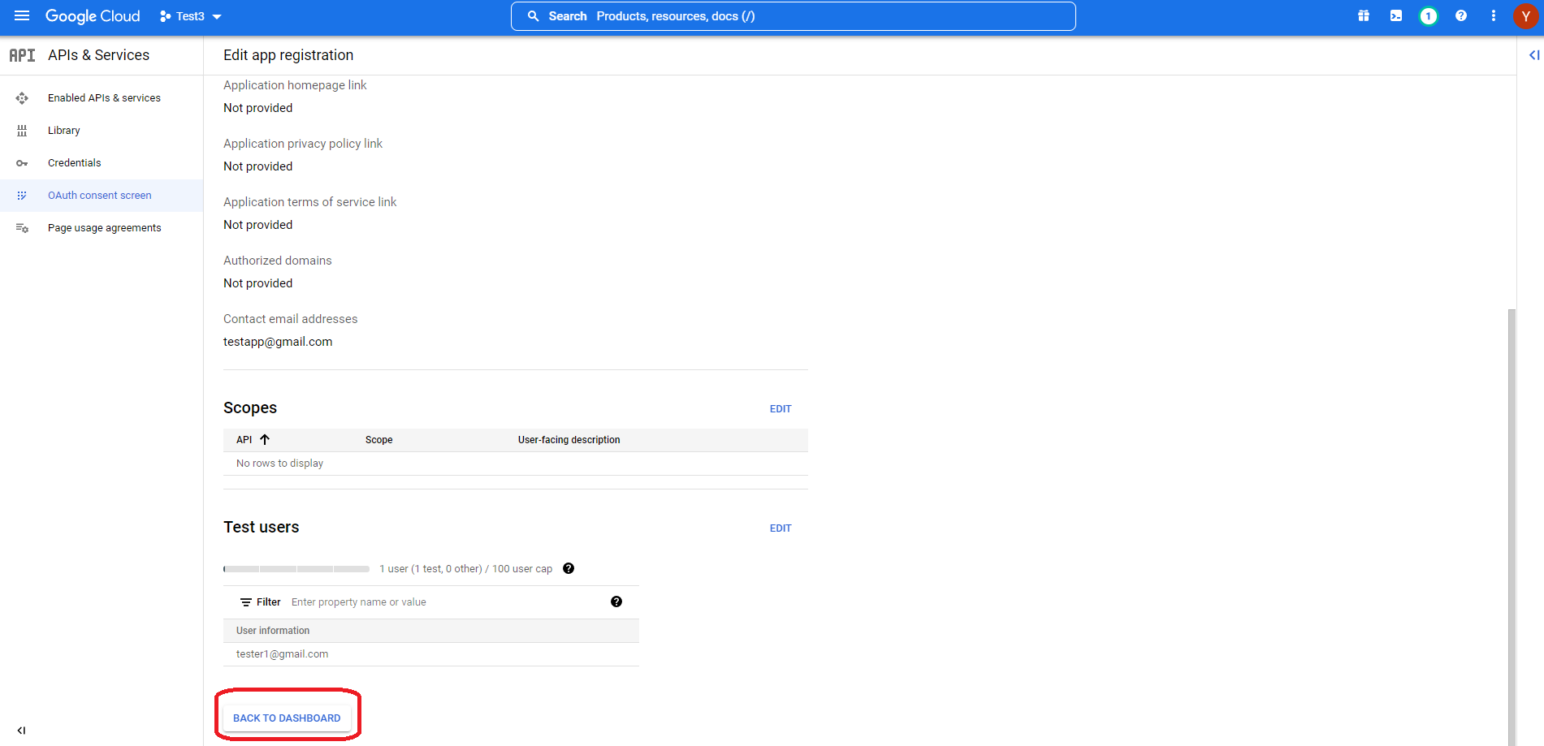
Task: Open the help question mark in top bar
Action: 1460,16
